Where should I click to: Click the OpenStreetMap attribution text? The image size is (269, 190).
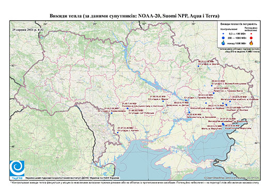(232, 178)
